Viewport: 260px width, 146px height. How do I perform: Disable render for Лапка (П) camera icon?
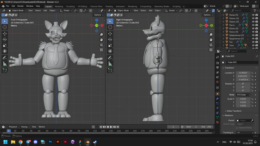tap(257, 15)
